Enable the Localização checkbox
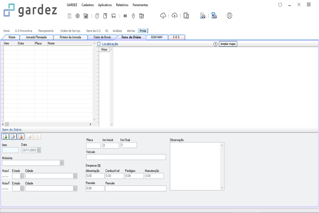Image resolution: width=319 pixels, height=213 pixels. click(x=99, y=44)
